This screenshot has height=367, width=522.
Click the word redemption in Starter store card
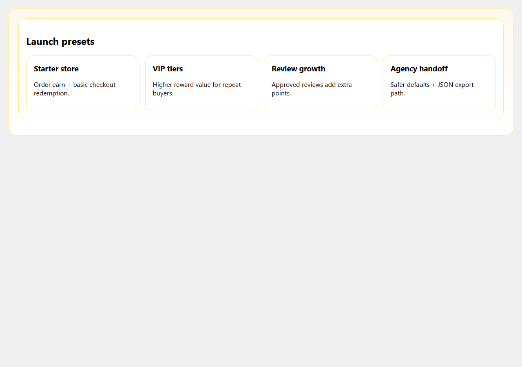51,93
